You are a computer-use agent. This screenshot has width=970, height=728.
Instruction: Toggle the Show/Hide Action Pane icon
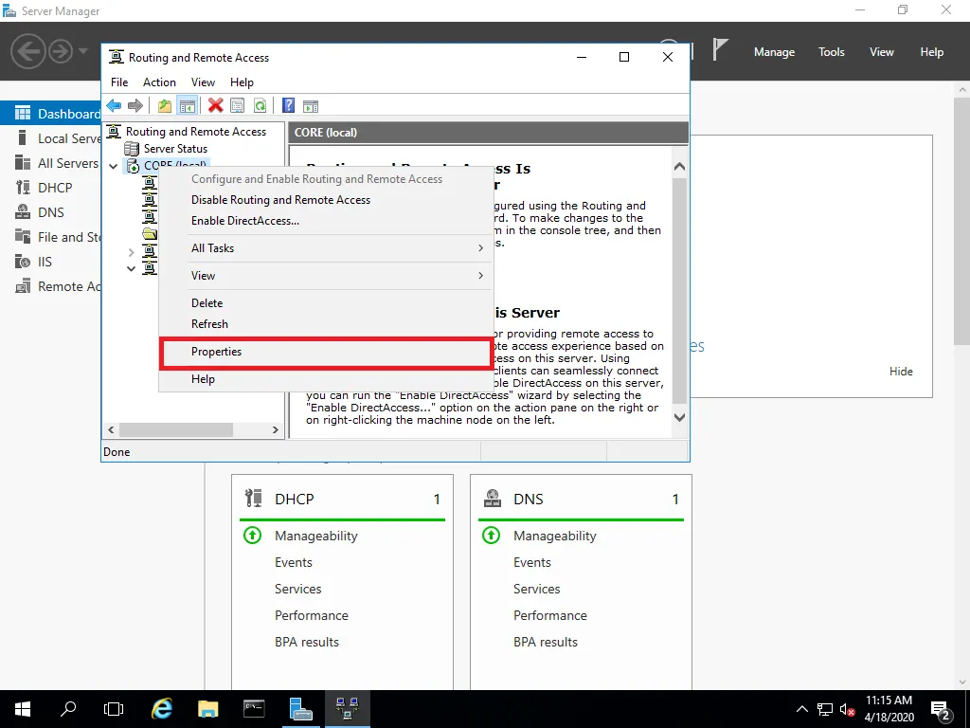tap(311, 106)
